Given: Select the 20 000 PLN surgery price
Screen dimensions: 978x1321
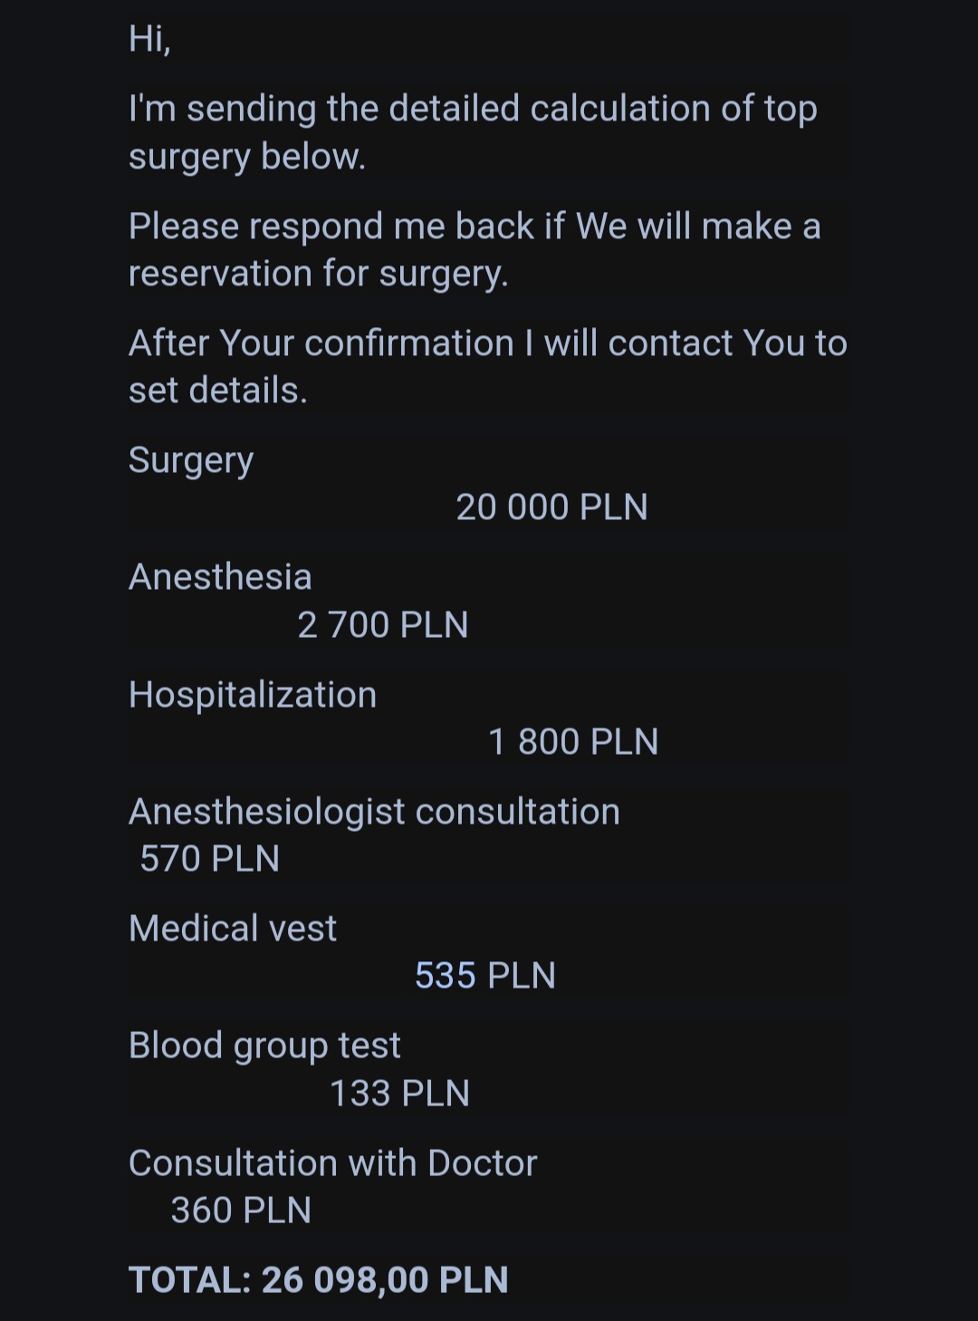Looking at the screenshot, I should [x=551, y=507].
